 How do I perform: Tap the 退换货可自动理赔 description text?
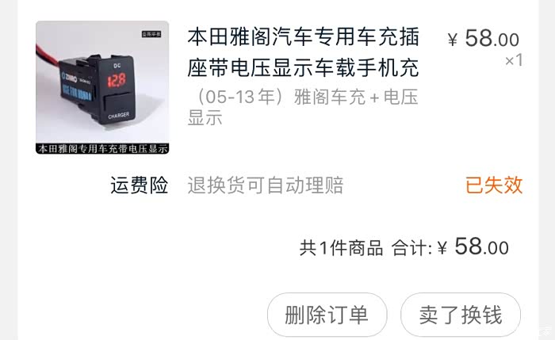tap(266, 185)
